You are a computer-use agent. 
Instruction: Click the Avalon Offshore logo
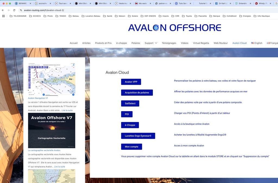pyautogui.click(x=175, y=28)
